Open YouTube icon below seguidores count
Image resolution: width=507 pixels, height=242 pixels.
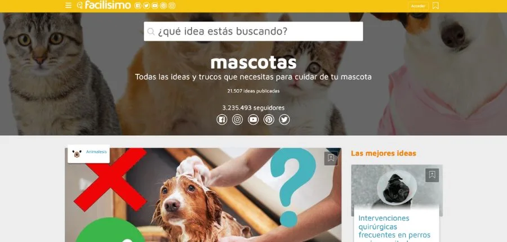pos(253,119)
